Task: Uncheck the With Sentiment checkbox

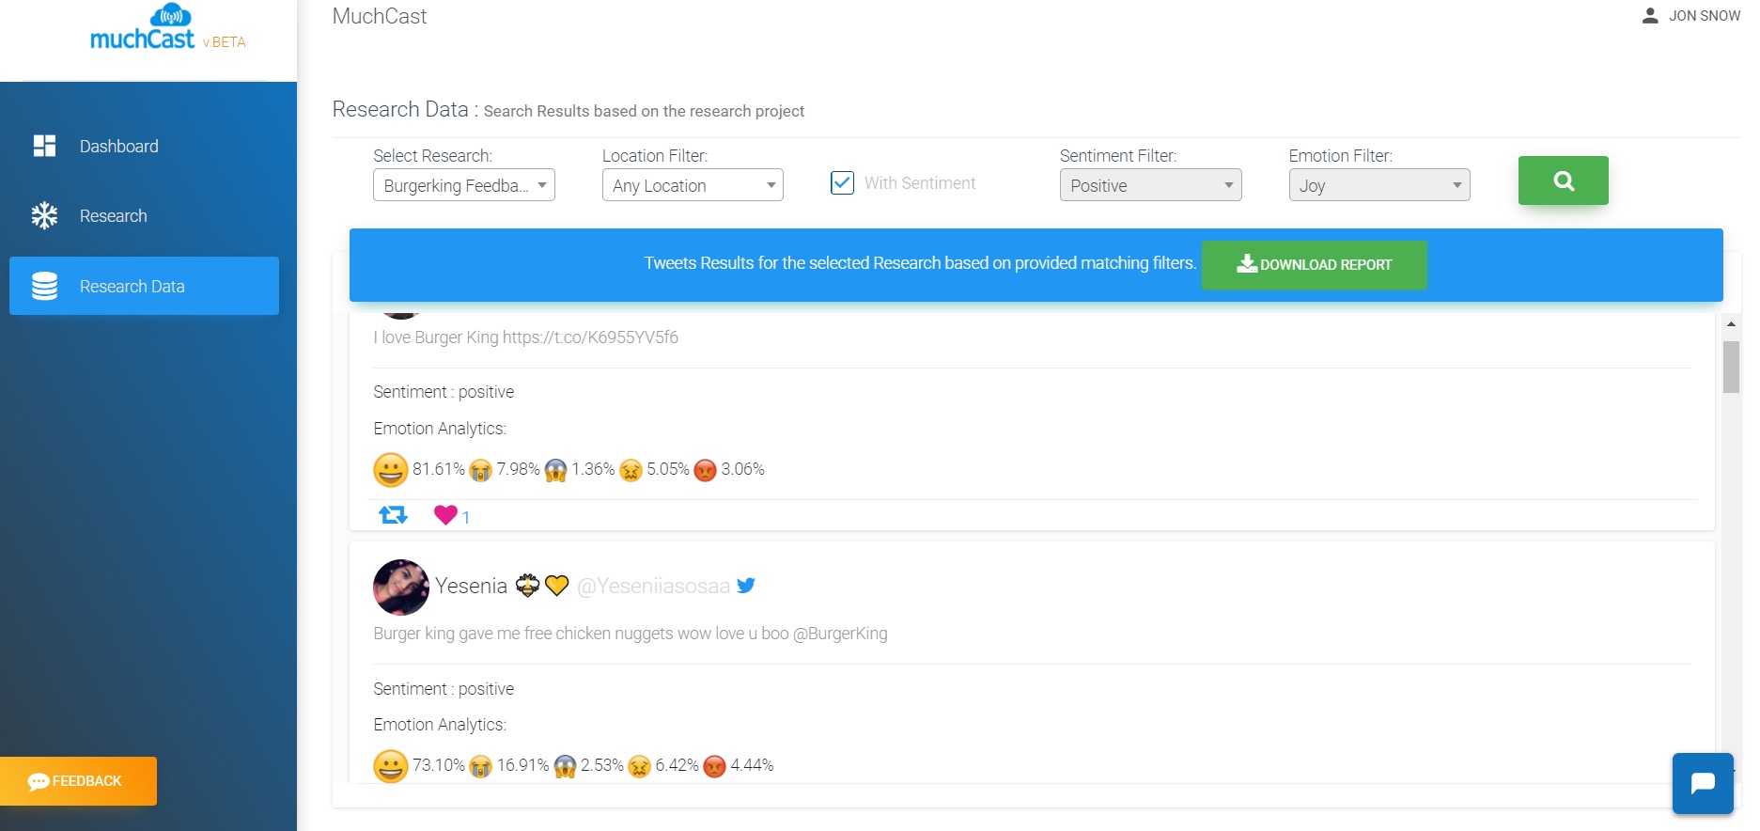Action: [x=842, y=183]
